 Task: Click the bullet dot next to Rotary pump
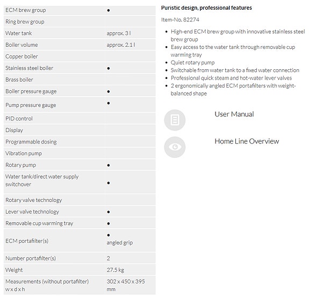[109, 165]
